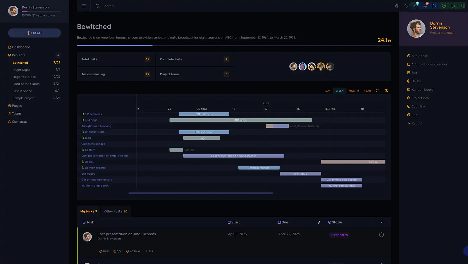Toggle favorite with the star icon
The height and width of the screenshot is (264, 468).
coord(415,6)
